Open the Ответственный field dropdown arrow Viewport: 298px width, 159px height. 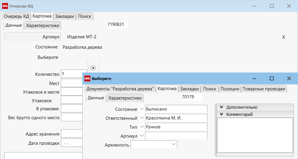[141, 118]
